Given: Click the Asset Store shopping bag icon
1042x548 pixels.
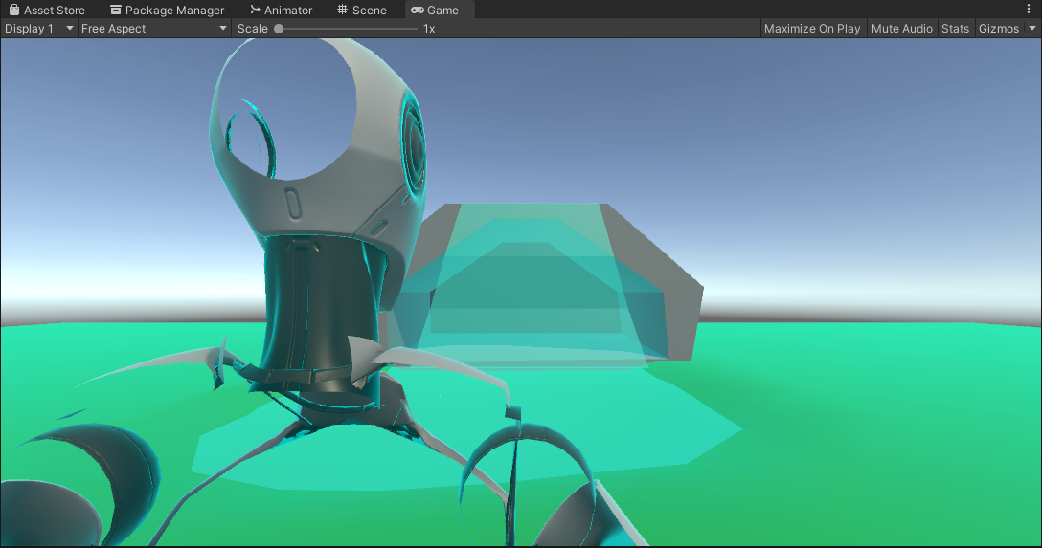Looking at the screenshot, I should pyautogui.click(x=14, y=11).
